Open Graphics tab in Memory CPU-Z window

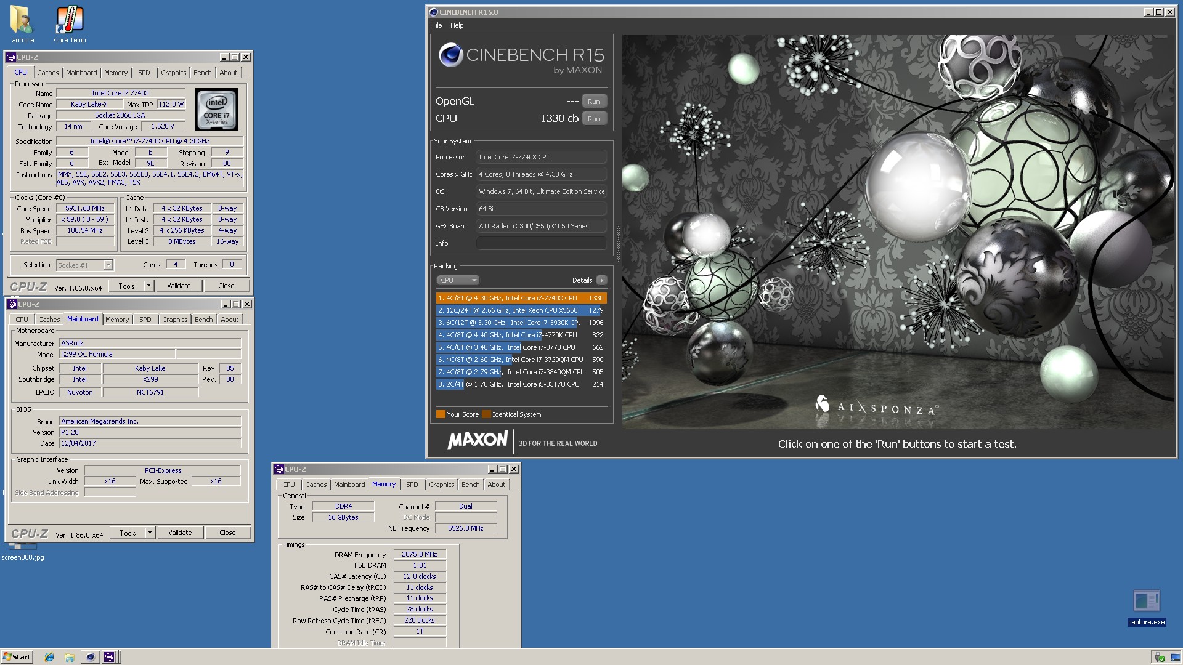442,485
